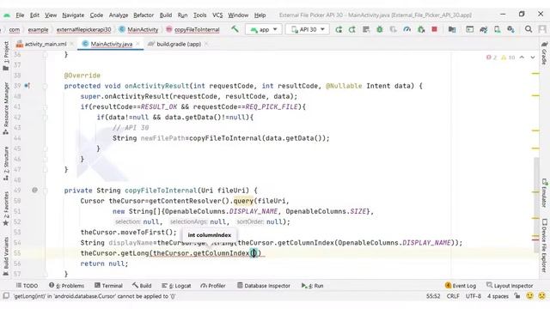
Task: Open the Problems tool window
Action: (x=67, y=286)
